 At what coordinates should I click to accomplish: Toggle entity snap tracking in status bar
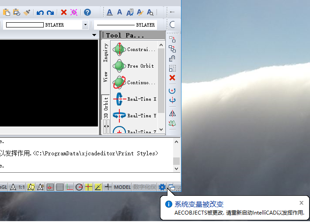[98, 187]
